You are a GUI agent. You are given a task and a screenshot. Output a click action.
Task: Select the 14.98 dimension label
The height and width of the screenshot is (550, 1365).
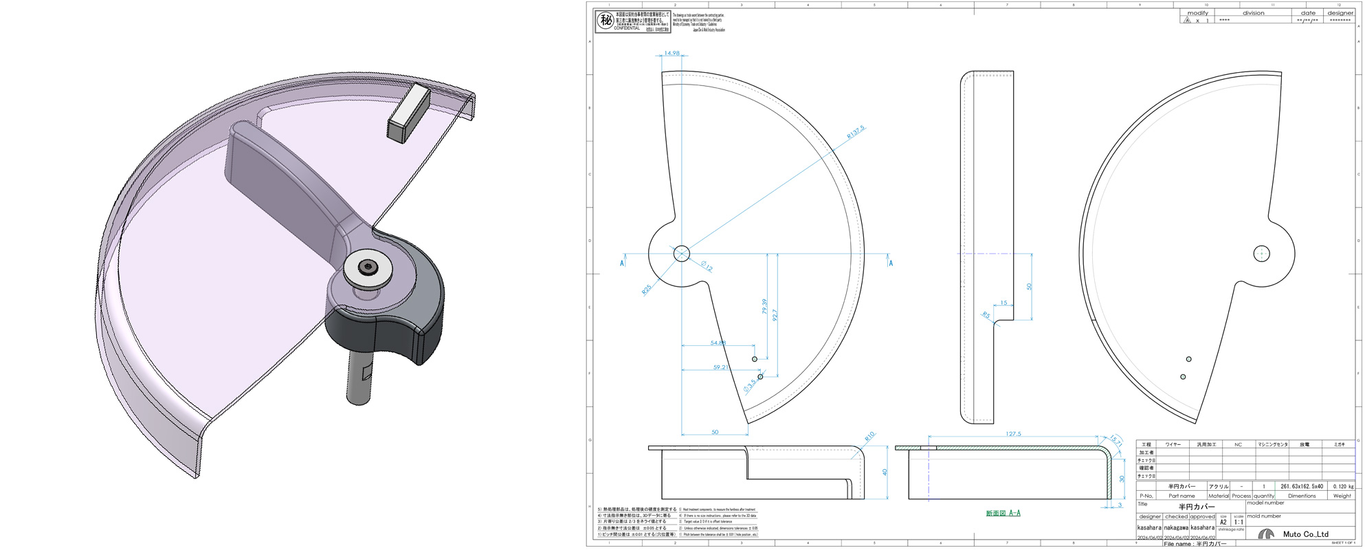[672, 53]
